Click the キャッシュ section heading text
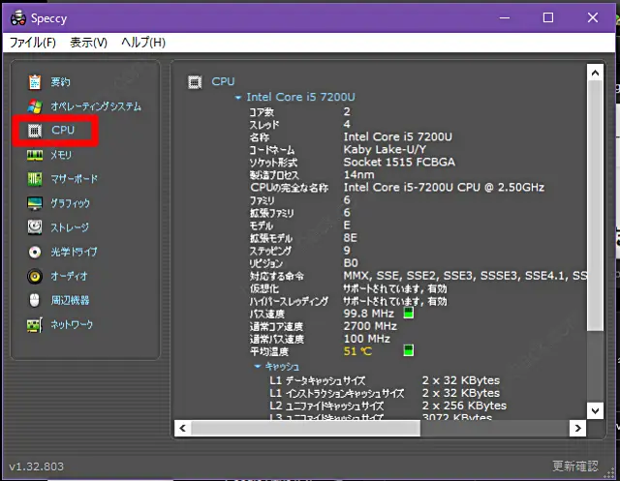Screen dimensions: 620x481 pos(282,367)
